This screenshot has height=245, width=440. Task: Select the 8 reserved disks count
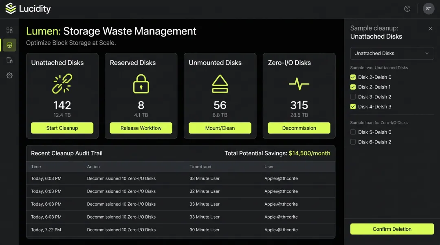(x=141, y=105)
